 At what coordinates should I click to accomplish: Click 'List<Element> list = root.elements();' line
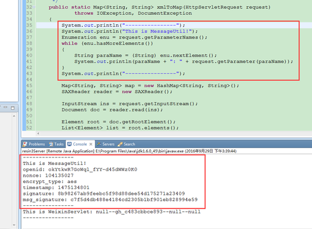(120, 128)
